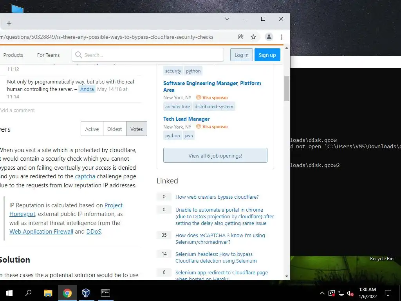Bookmark this page with the star icon

tap(253, 37)
